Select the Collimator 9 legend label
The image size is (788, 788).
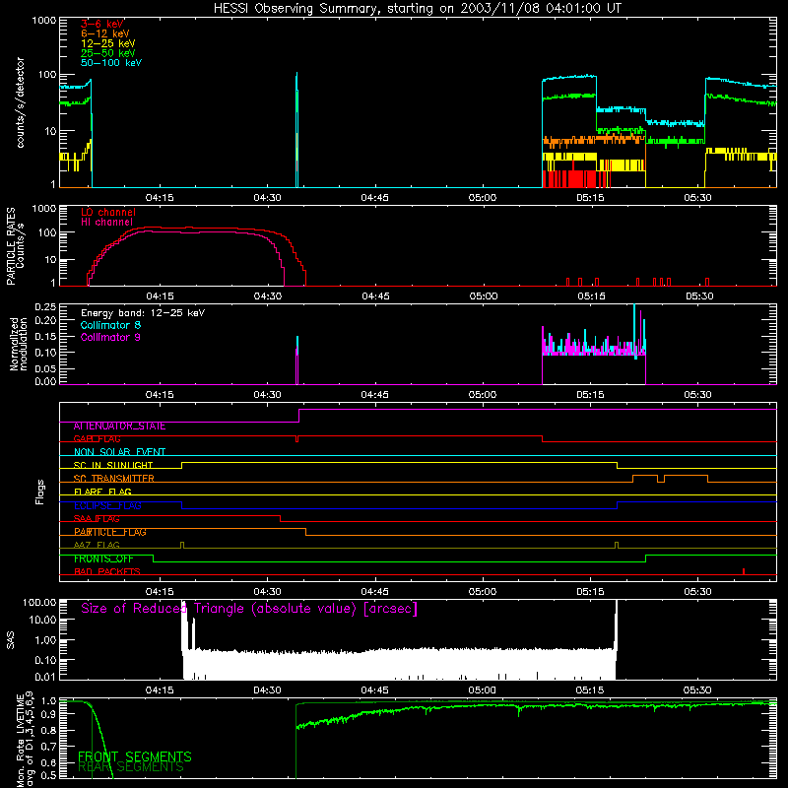tap(110, 337)
